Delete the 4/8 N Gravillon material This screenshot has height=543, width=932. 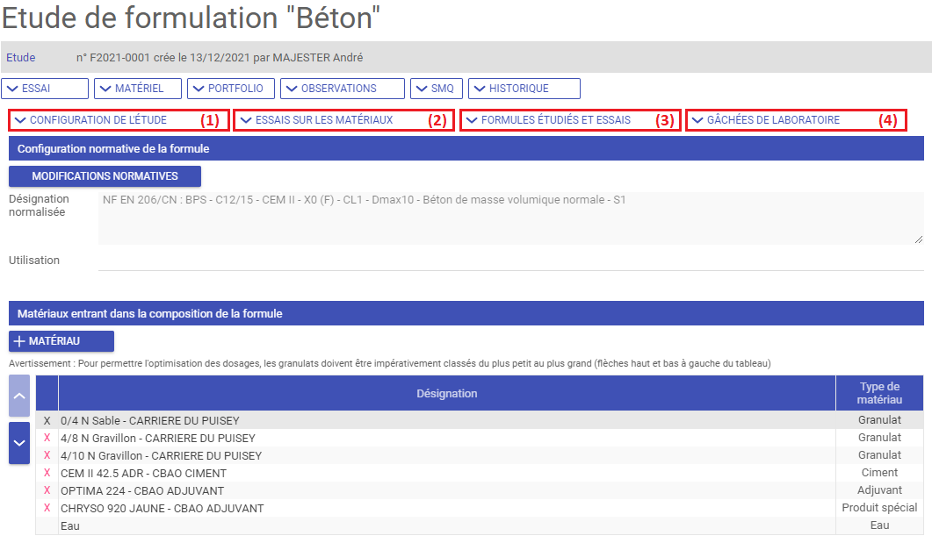47,438
